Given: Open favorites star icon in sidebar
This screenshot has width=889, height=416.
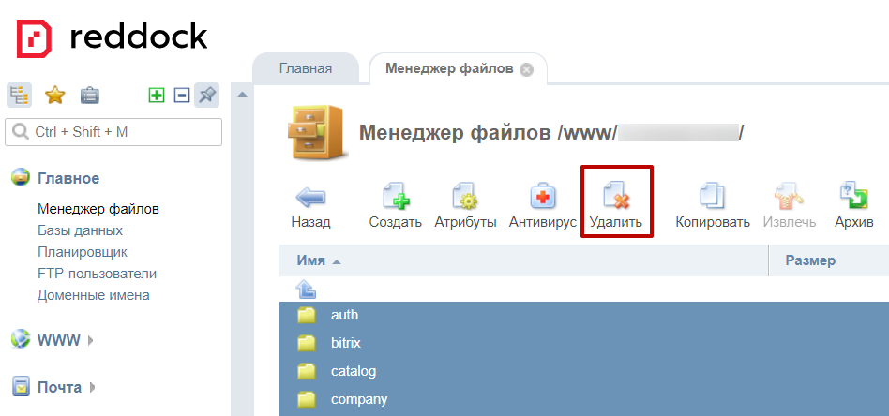Looking at the screenshot, I should (55, 95).
